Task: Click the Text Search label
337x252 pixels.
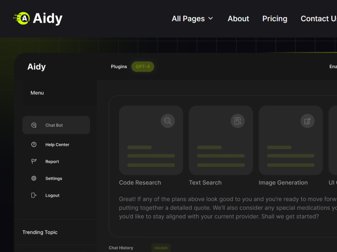Action: click(x=205, y=183)
